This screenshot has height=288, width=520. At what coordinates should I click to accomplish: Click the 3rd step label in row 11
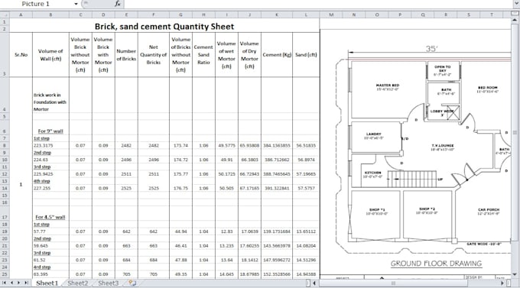[42, 167]
